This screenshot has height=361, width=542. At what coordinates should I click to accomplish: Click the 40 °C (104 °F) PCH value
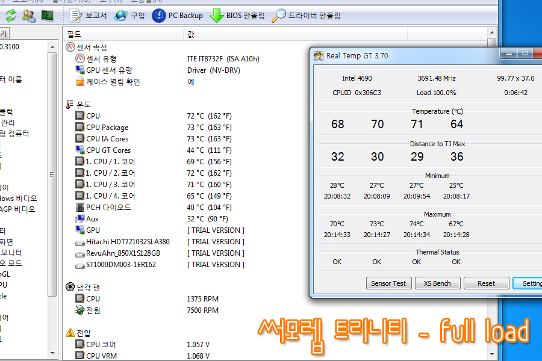pyautogui.click(x=209, y=207)
